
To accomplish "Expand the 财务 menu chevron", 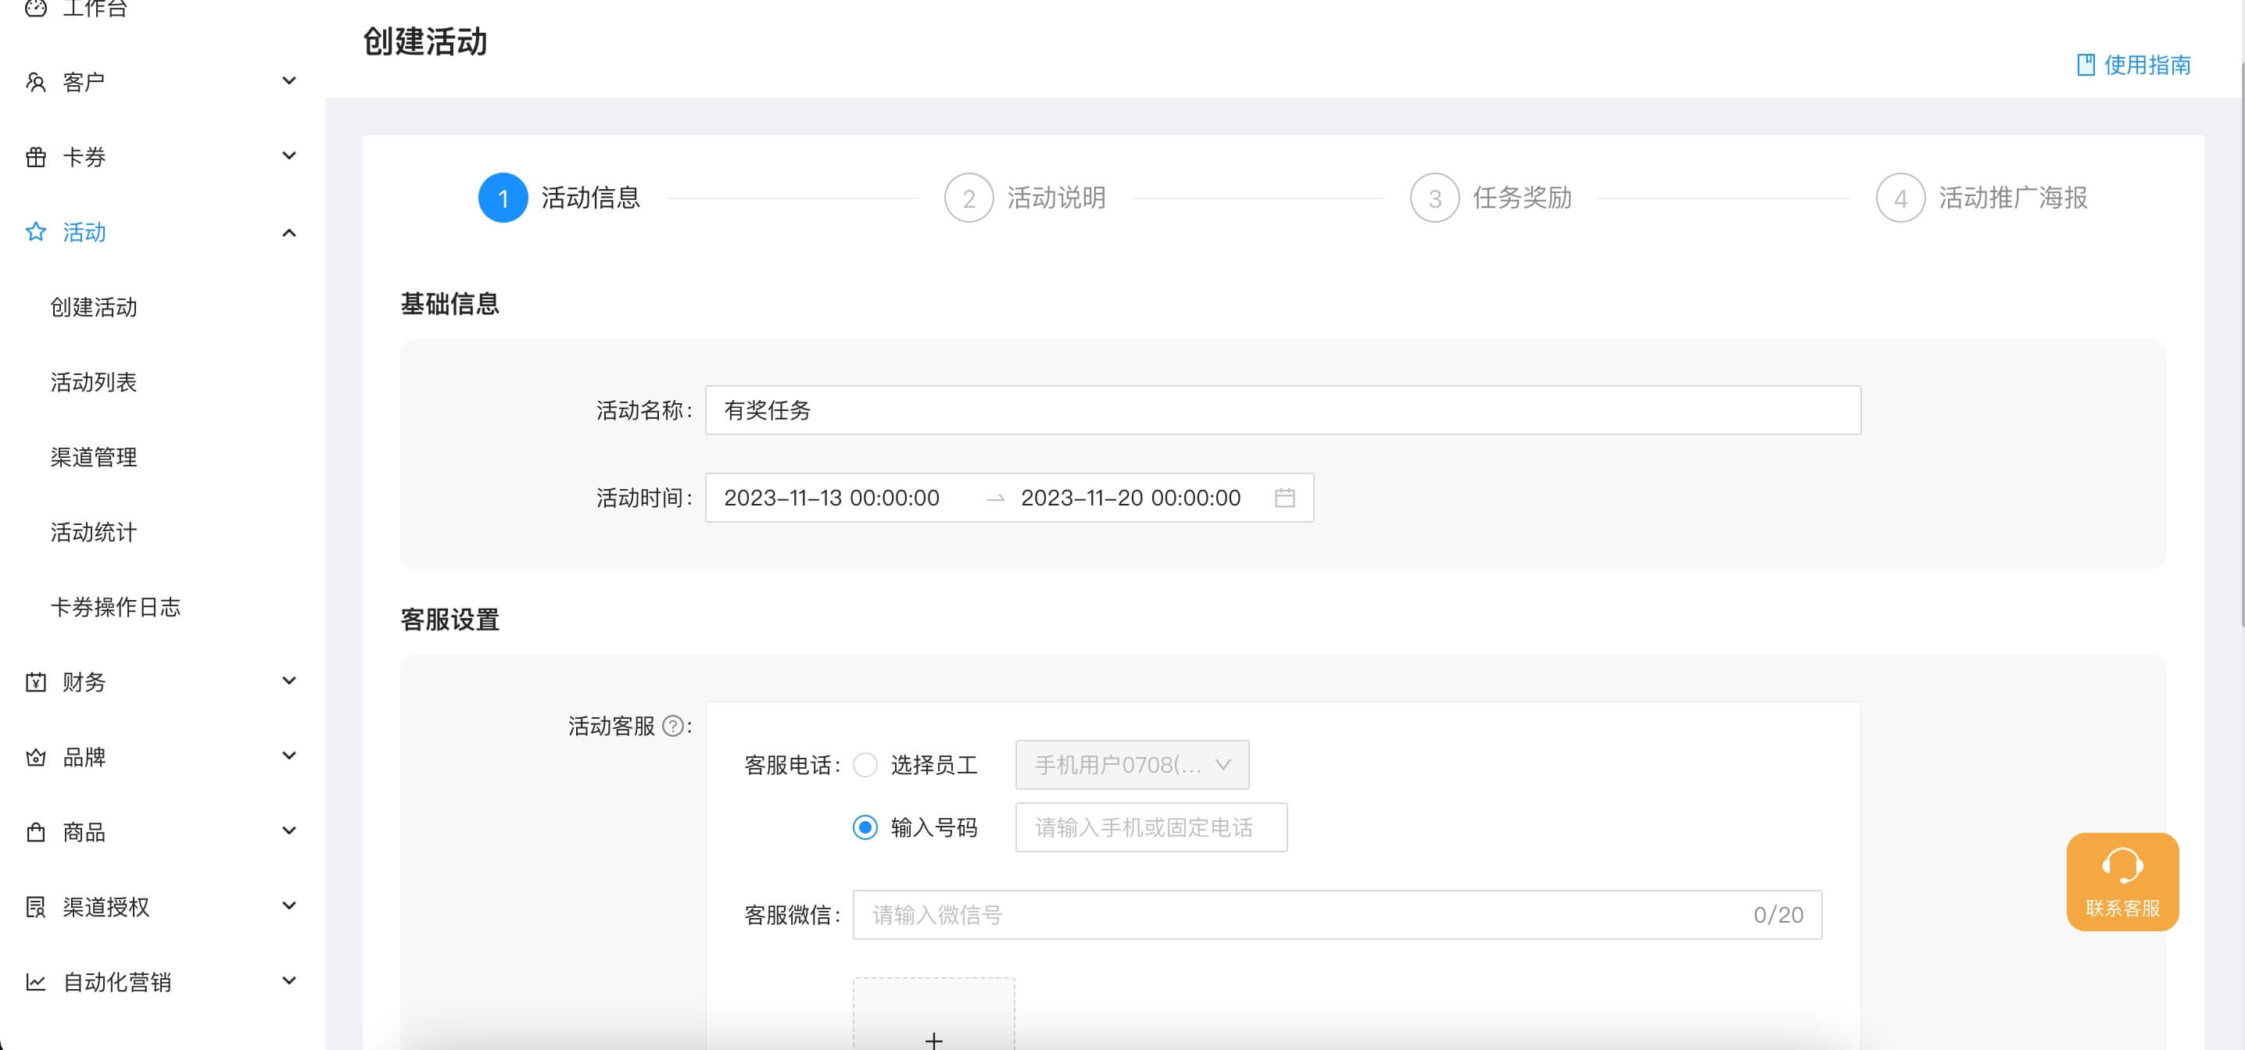I will 289,680.
